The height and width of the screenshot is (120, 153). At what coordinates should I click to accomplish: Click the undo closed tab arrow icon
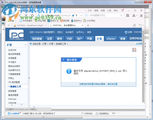[140, 25]
